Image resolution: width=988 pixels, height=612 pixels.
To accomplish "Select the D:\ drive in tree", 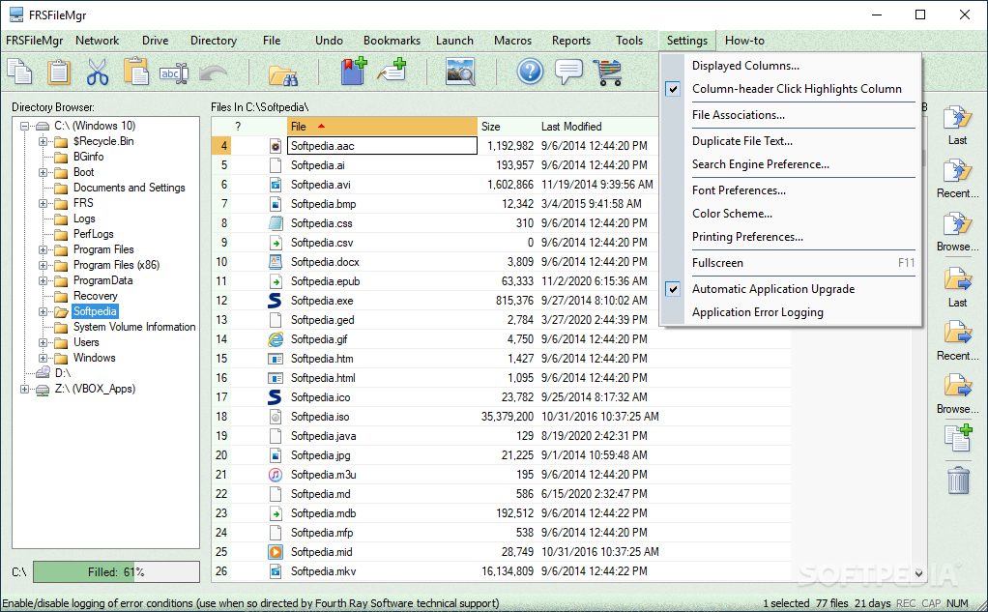I will (x=63, y=373).
